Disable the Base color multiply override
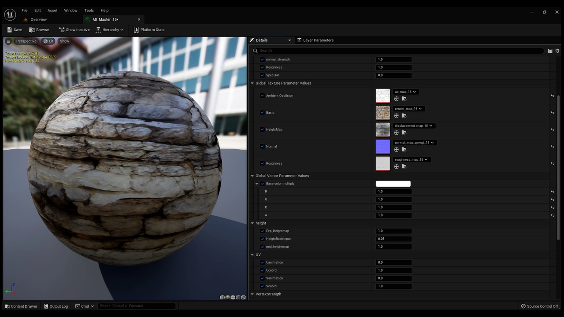Viewport: 564px width, 317px height. [262, 184]
